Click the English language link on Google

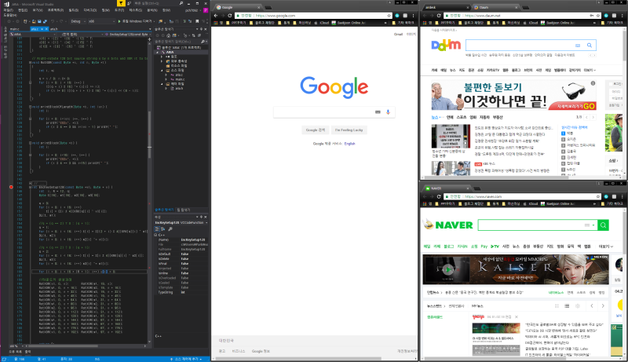[349, 144]
